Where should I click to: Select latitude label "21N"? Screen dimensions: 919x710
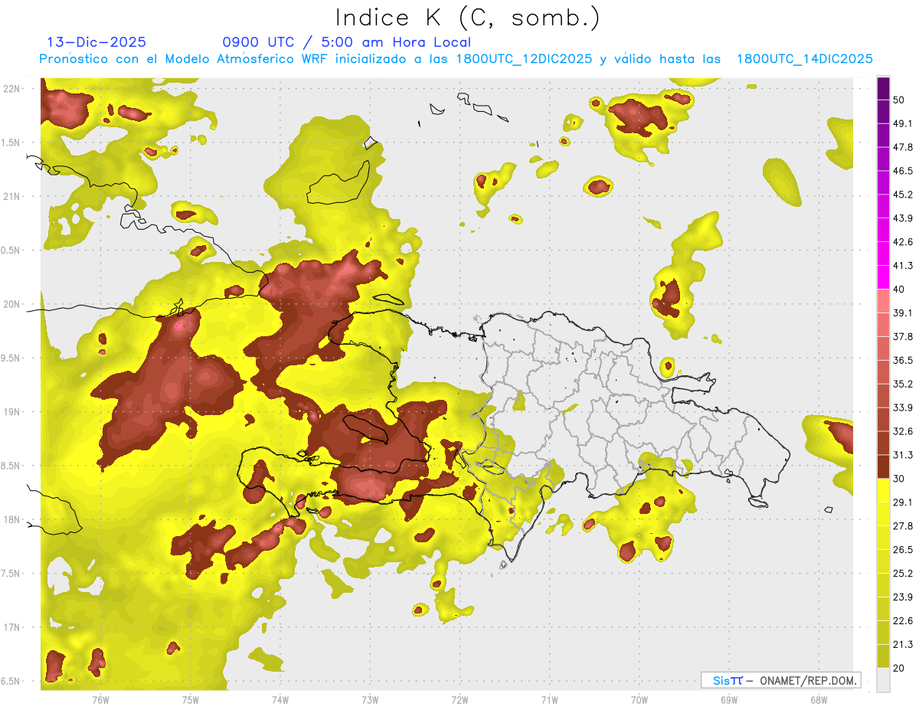pos(11,196)
